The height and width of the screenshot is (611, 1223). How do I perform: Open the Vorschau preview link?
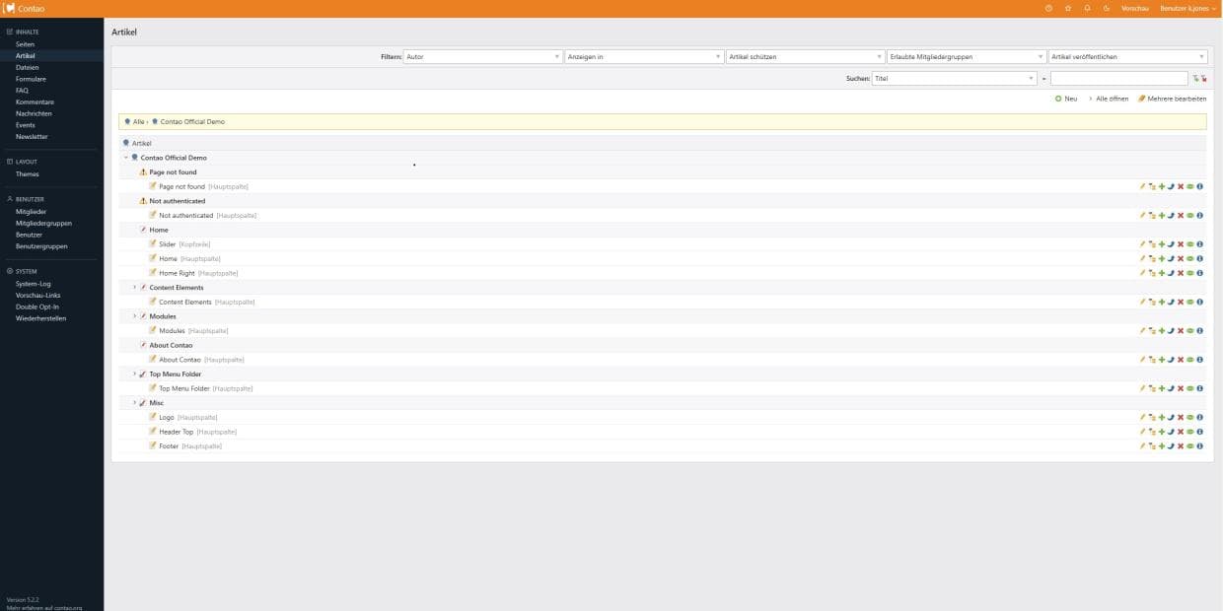tap(1135, 8)
